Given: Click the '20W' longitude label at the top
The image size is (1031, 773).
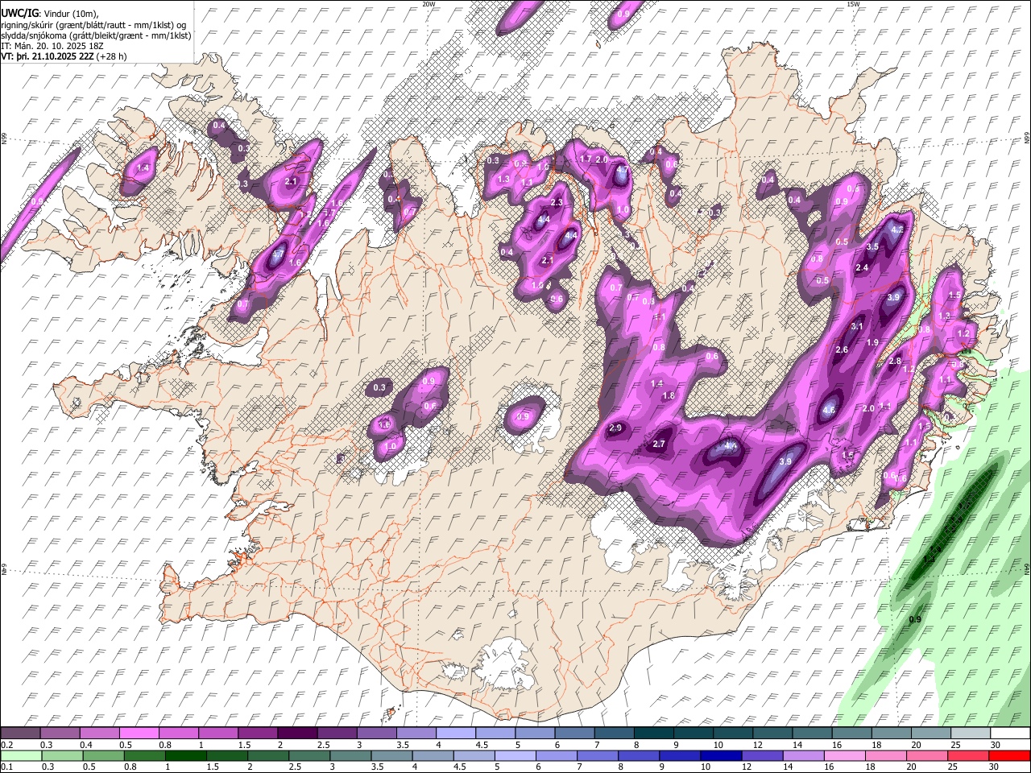Looking at the screenshot, I should point(429,4).
